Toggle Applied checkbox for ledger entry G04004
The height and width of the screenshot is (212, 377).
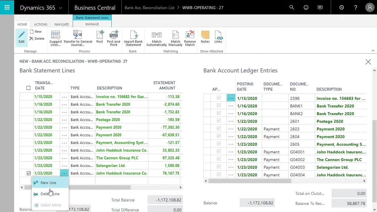point(219,174)
